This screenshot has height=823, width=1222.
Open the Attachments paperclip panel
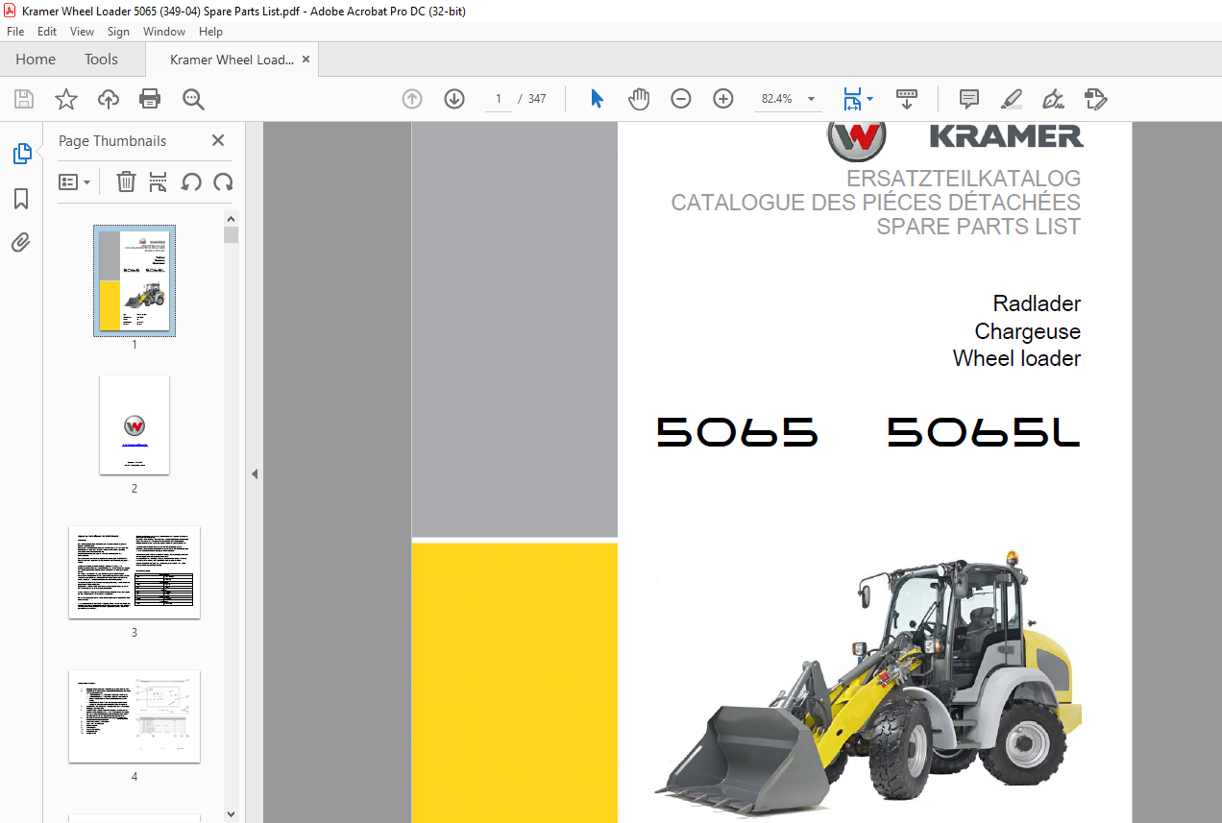(21, 243)
